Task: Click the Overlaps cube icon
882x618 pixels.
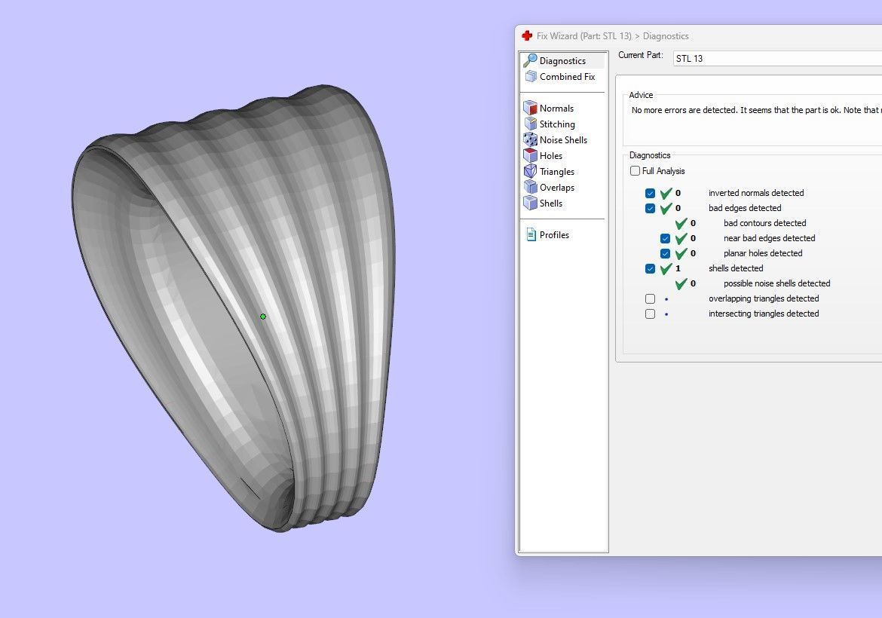Action: [x=531, y=187]
